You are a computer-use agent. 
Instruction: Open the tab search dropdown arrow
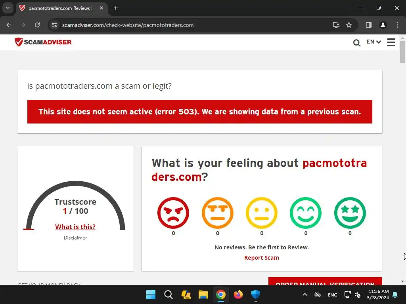coord(8,8)
